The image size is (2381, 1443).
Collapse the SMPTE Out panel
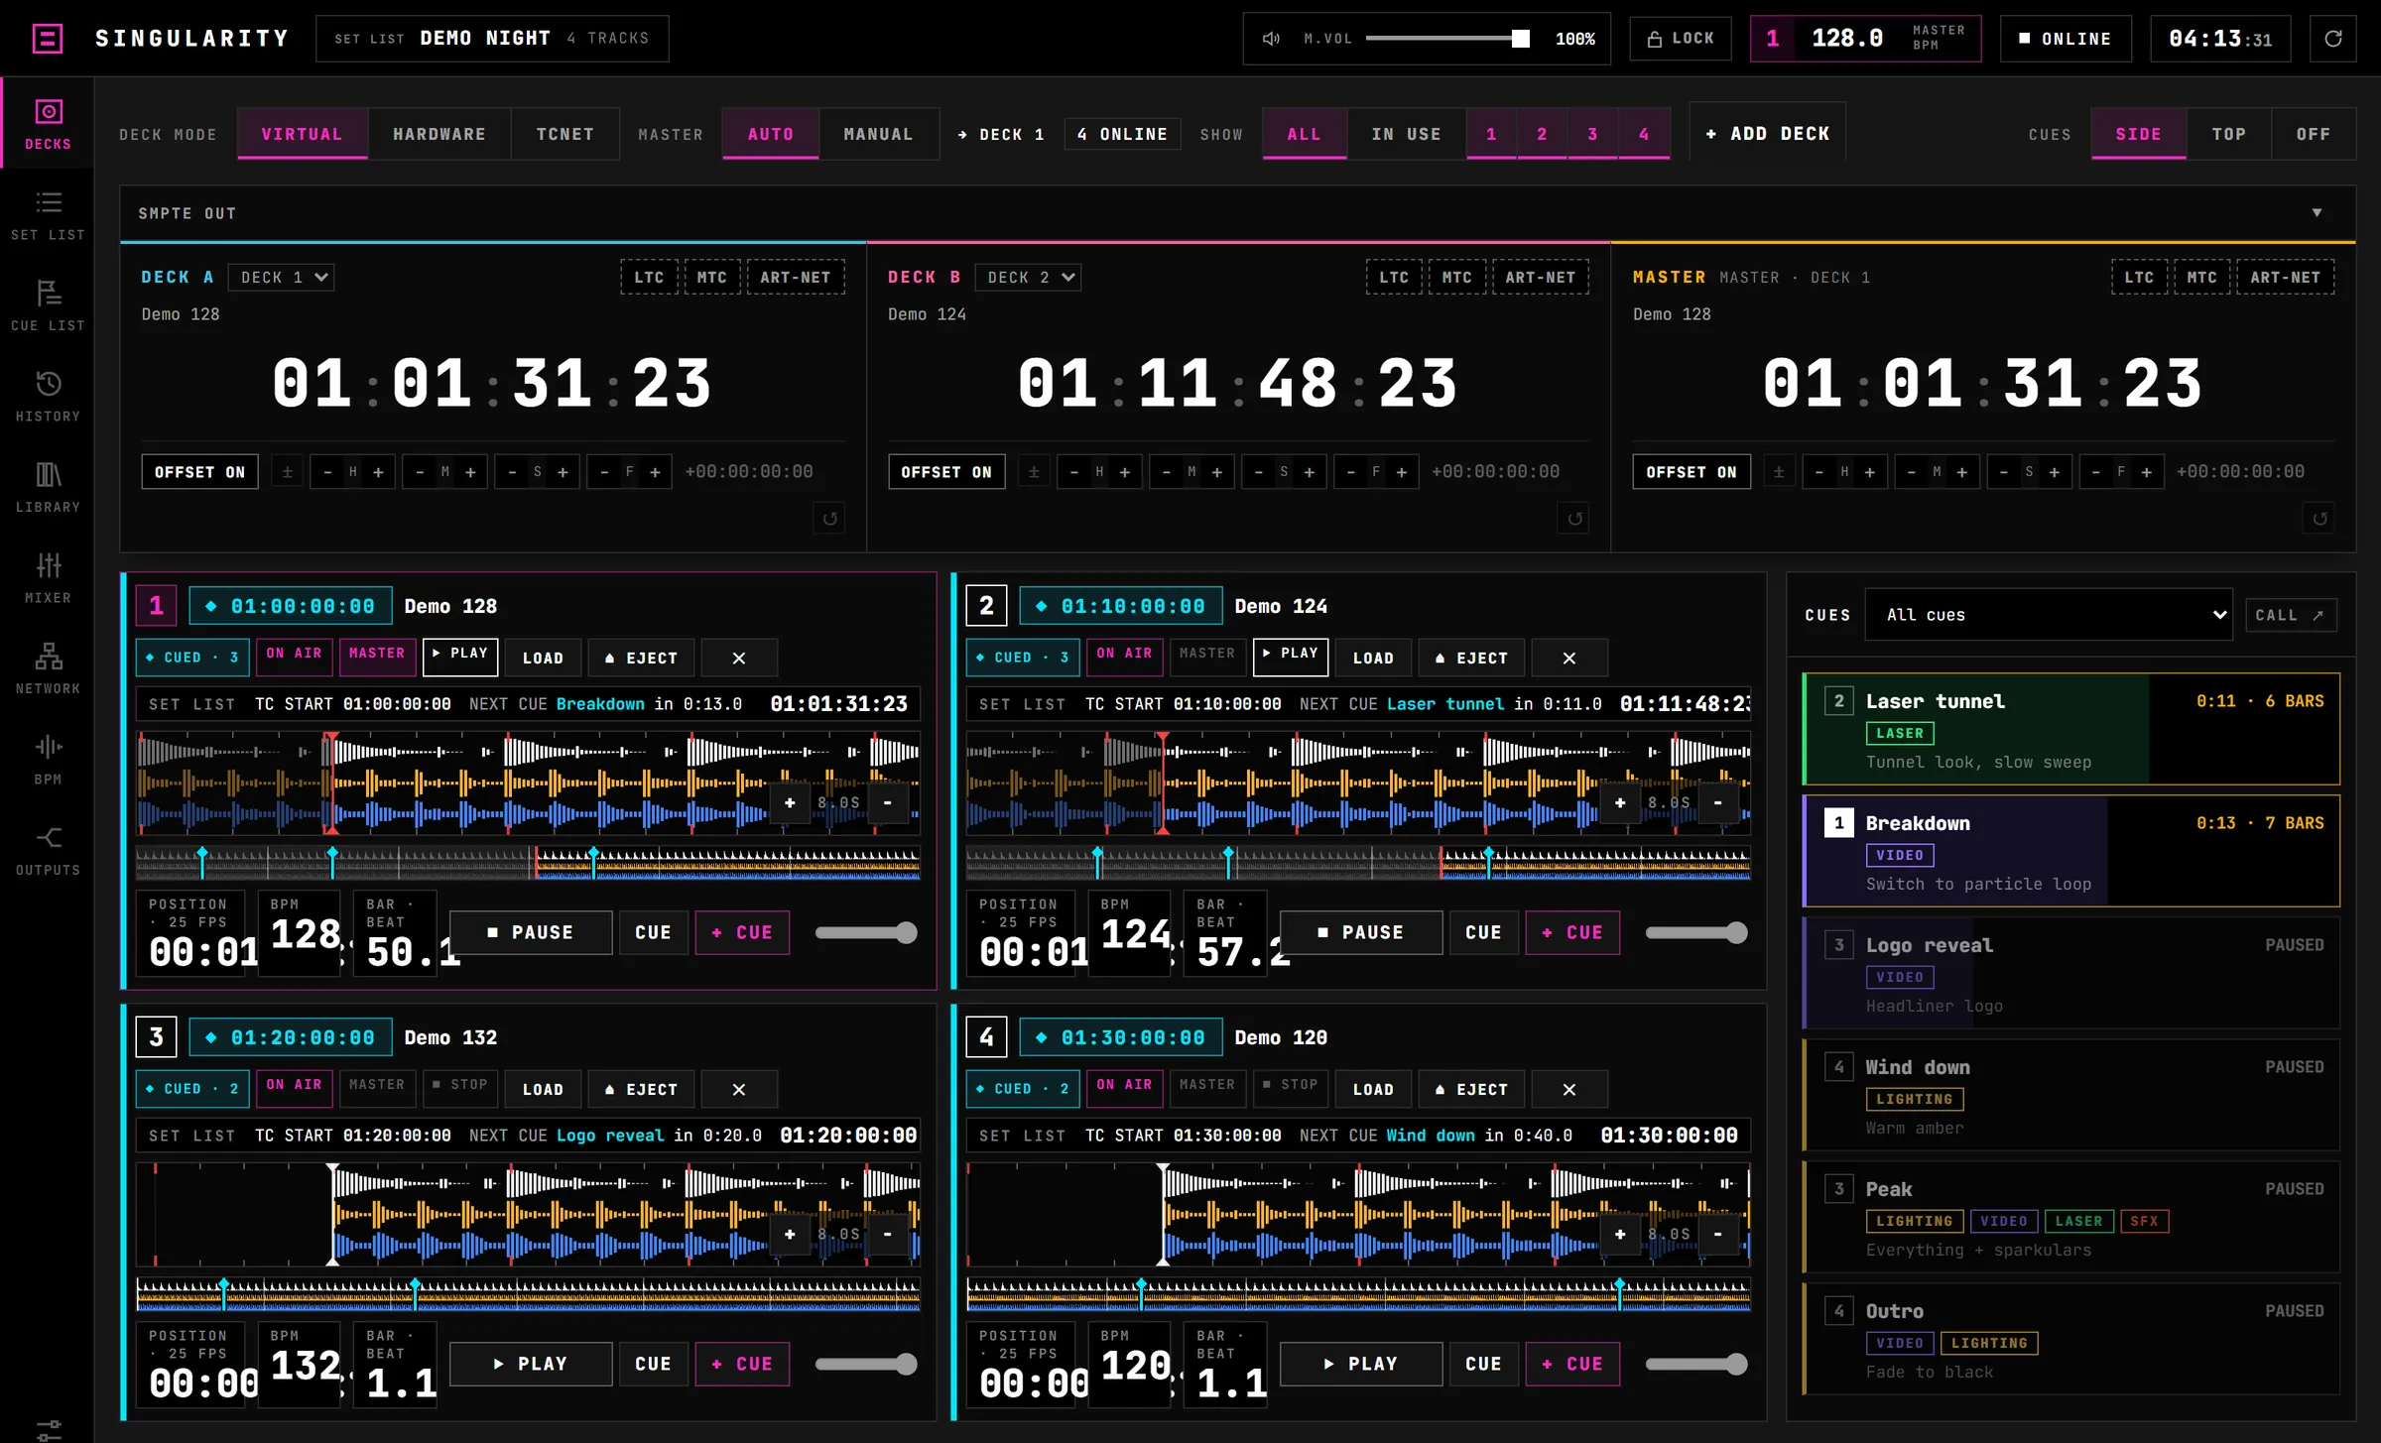(x=2317, y=213)
